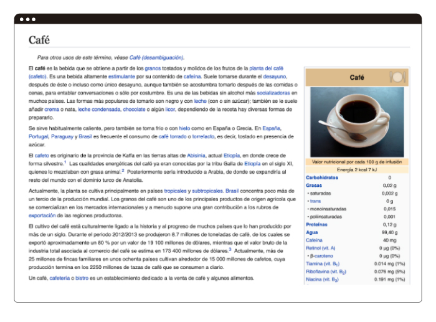
Task: Click 'cafeto' link in the Kaffa paragraph
Action: pos(42,156)
